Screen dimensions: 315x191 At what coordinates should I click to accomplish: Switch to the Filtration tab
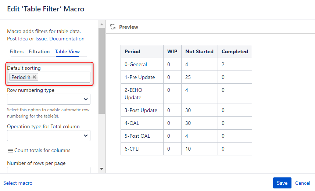tap(39, 52)
